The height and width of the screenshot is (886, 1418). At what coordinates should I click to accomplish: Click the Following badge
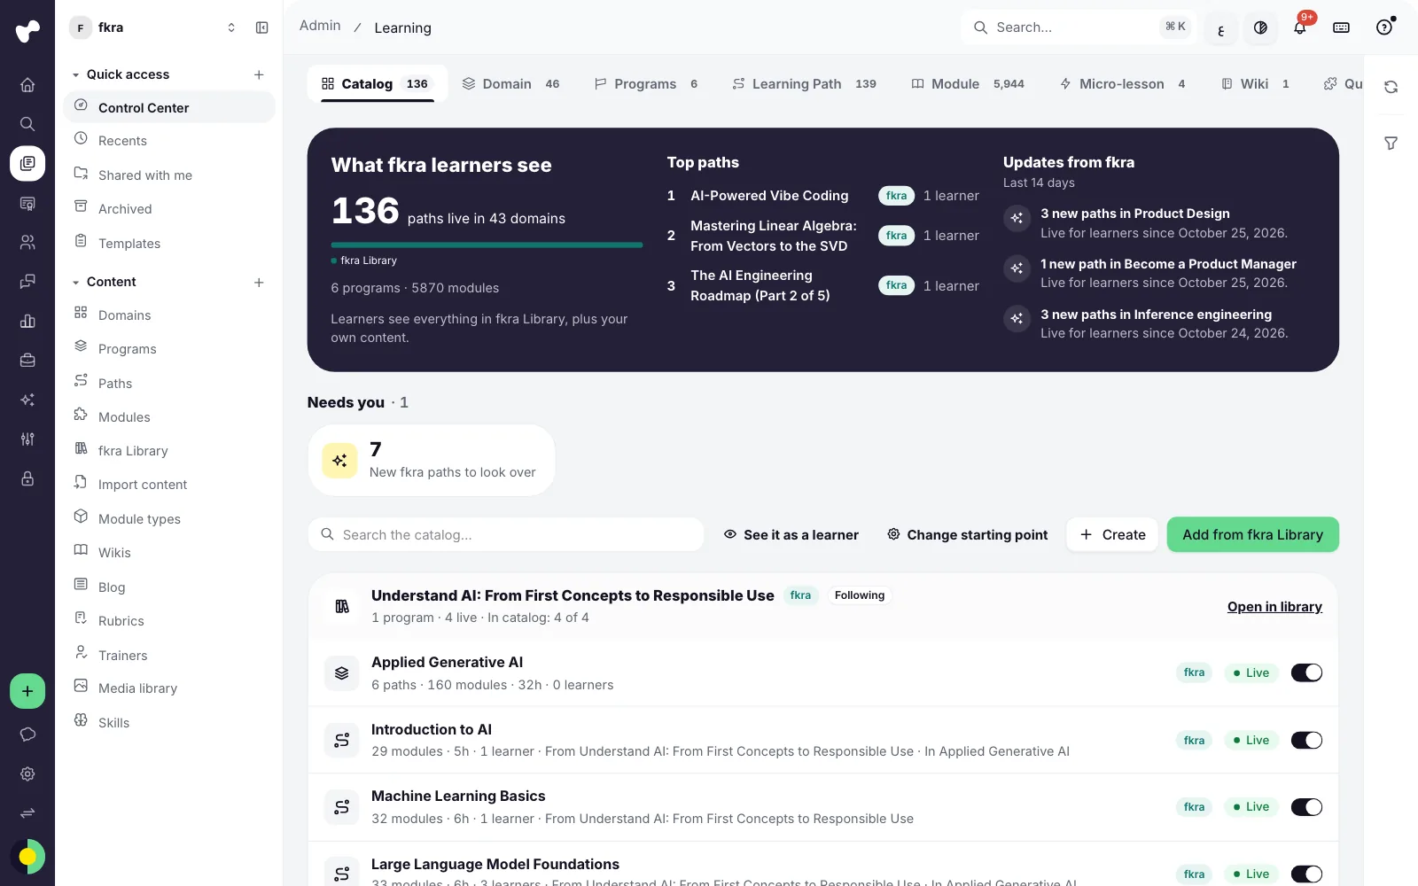[860, 595]
